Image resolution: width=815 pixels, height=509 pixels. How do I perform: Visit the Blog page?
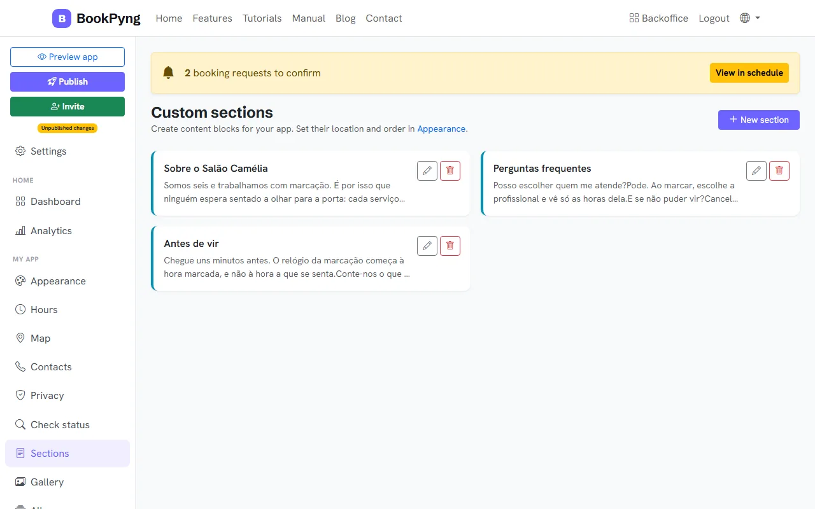(x=345, y=18)
